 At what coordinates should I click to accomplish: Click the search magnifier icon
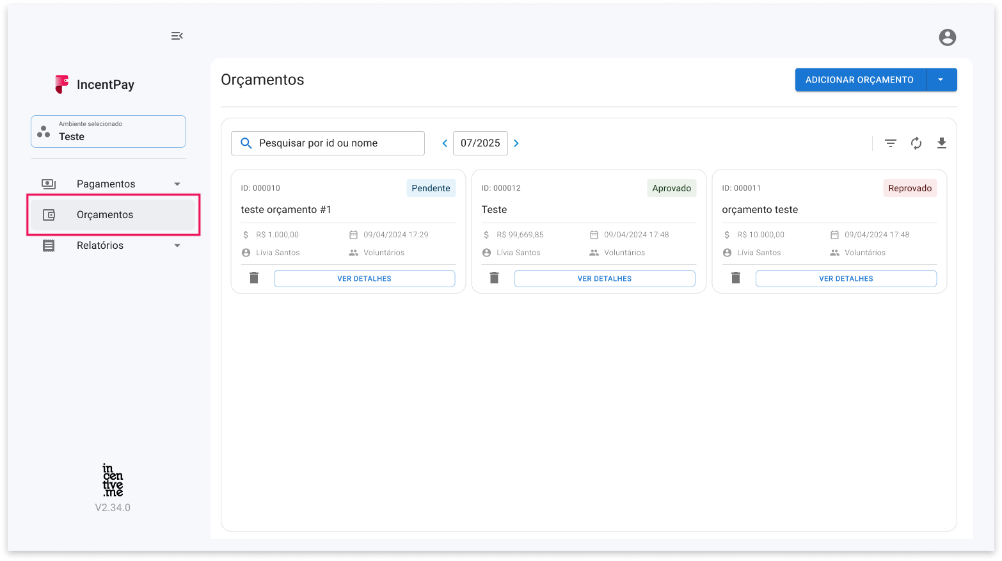point(246,143)
